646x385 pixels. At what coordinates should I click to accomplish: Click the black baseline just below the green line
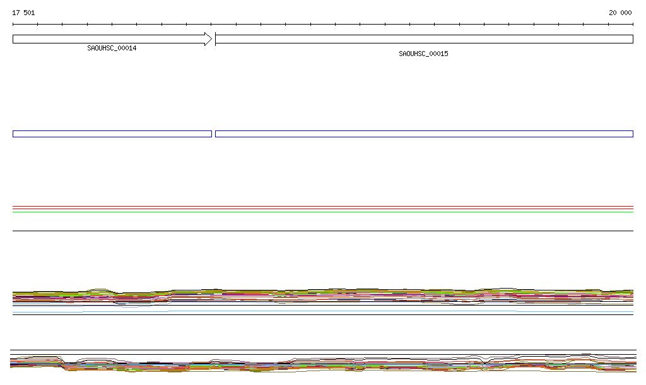[x=323, y=231]
